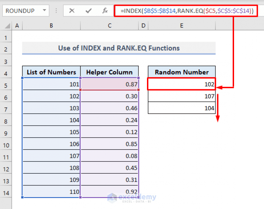Viewport: 264px width, 209px height.
Task: Select column C header
Action: 109,26
